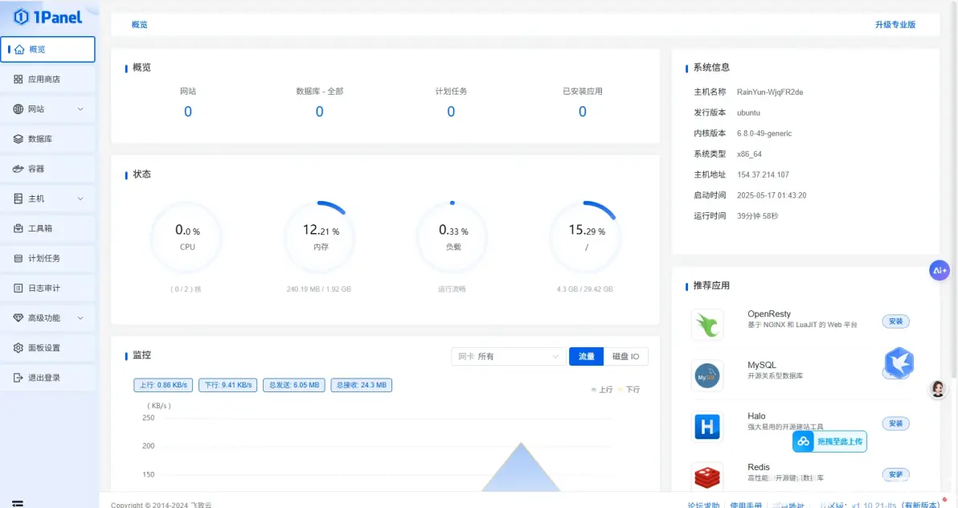The image size is (958, 508).
Task: Click the 应用商店 grid icon
Action: point(18,80)
